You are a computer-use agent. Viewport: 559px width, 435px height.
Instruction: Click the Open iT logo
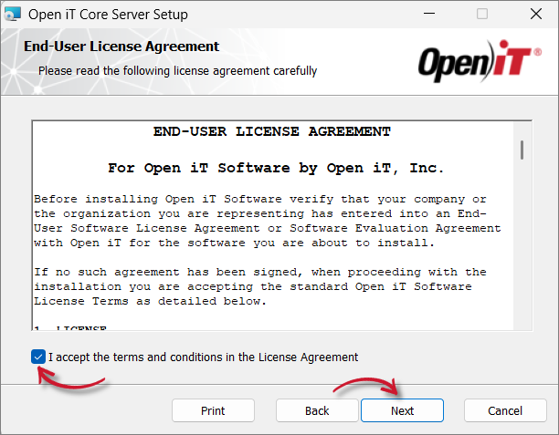pyautogui.click(x=480, y=61)
